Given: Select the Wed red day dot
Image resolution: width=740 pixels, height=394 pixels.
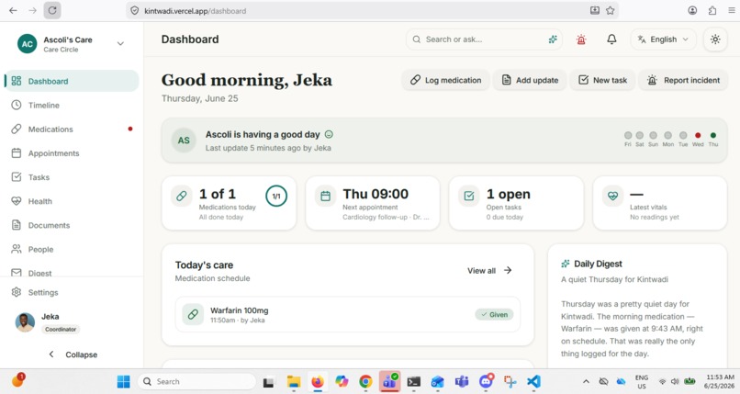Looking at the screenshot, I should (x=698, y=135).
